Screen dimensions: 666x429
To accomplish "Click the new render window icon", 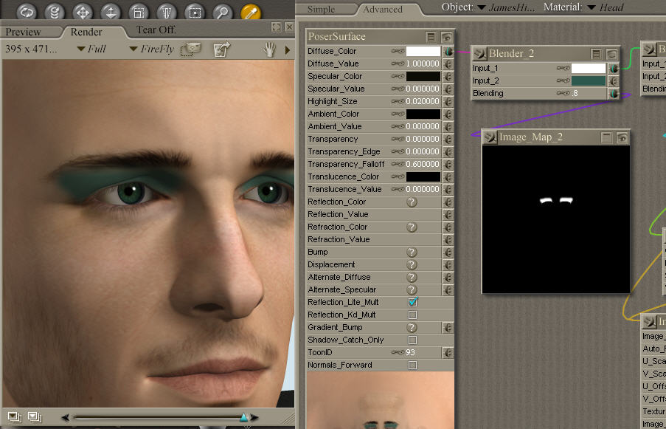I will pos(221,49).
